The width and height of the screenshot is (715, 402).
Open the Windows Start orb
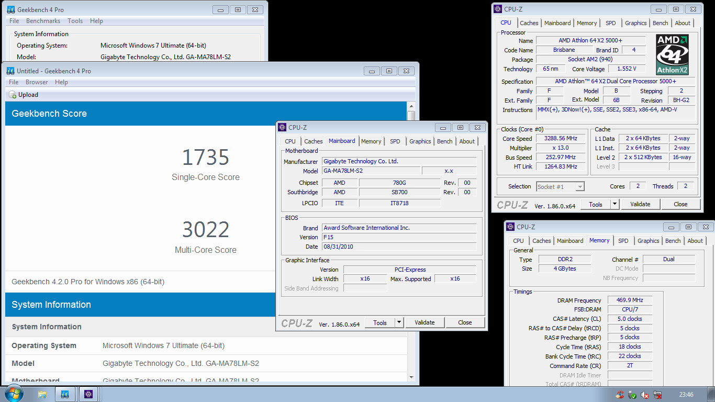13,394
